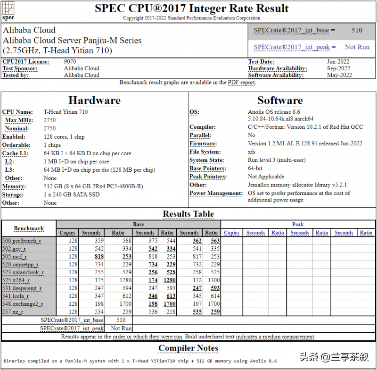Open the 541.leela_r benchmark link
Image resolution: width=377 pixels, height=370 pixels.
point(17,296)
